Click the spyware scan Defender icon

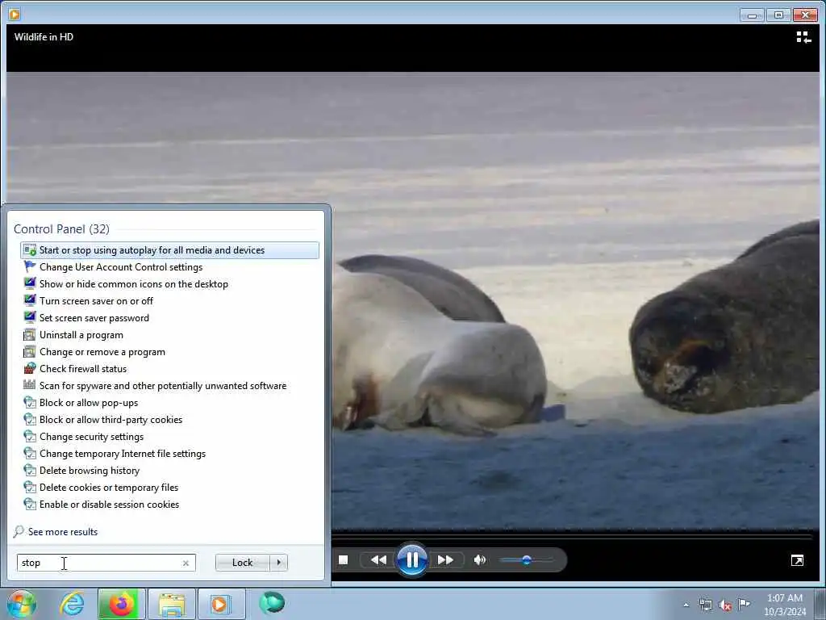[30, 385]
